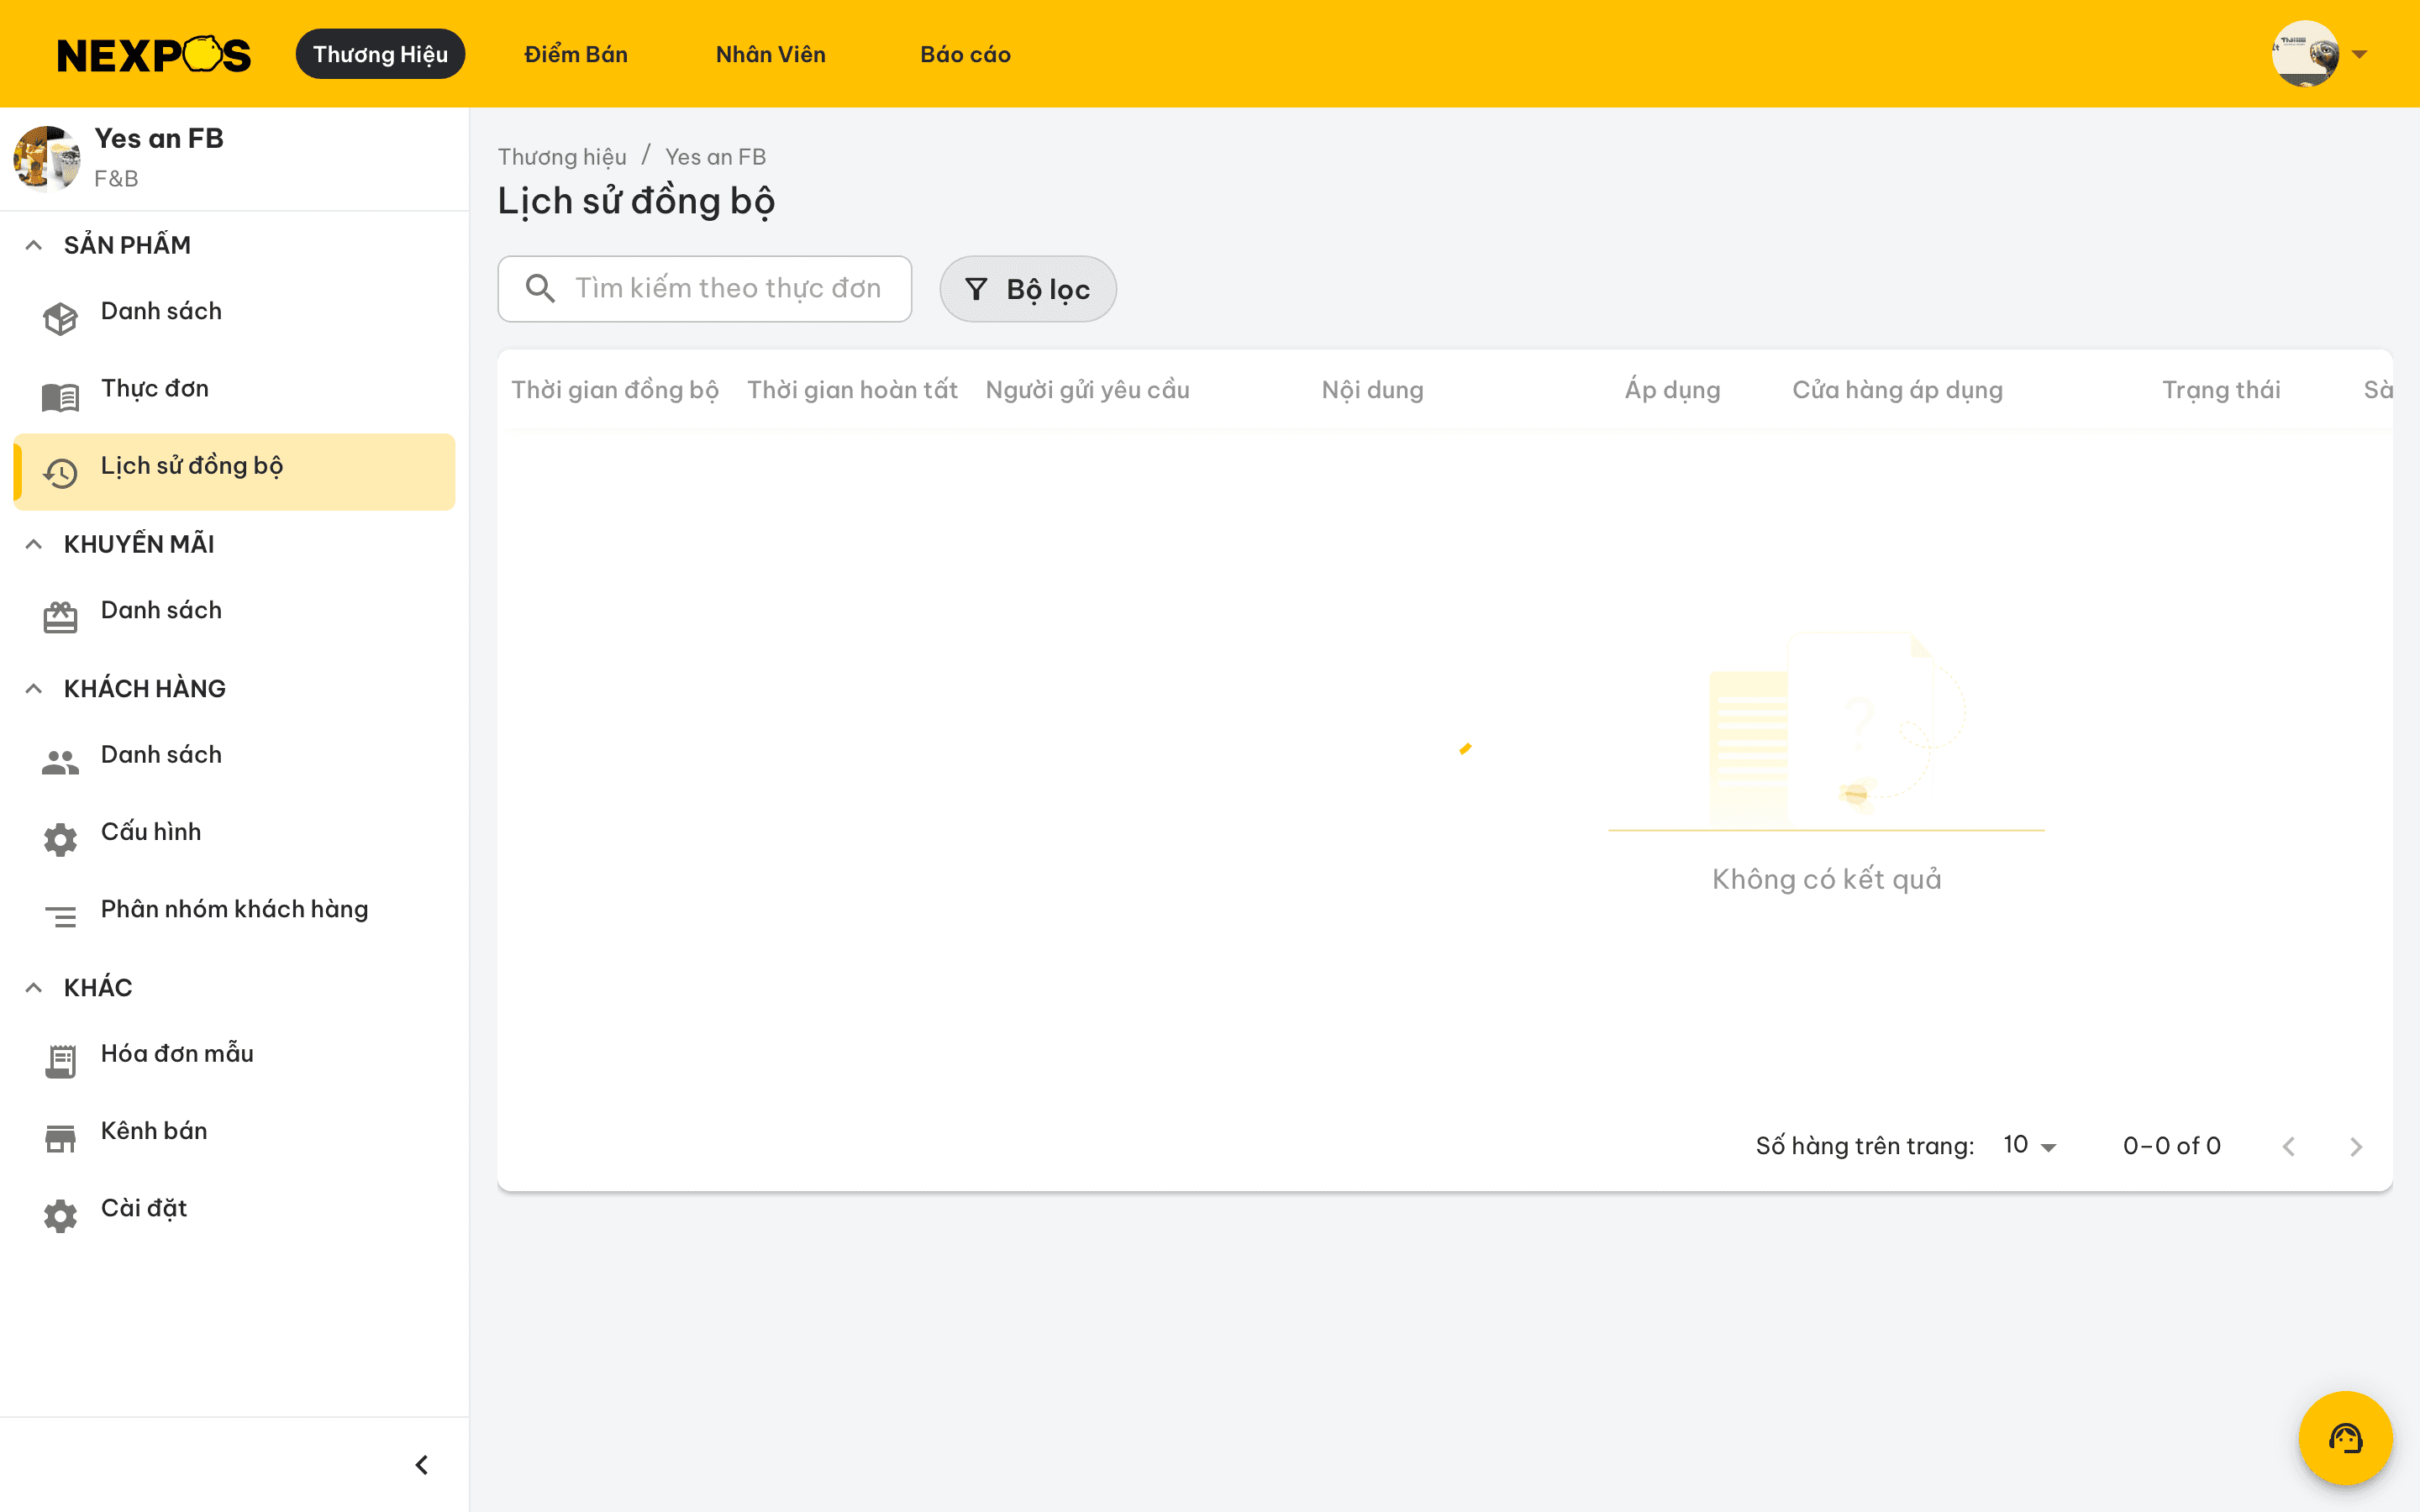Screen dimensions: 2420x1512
Task: Focus the Tìm kiếm theo thực đơn field
Action: click(704, 288)
